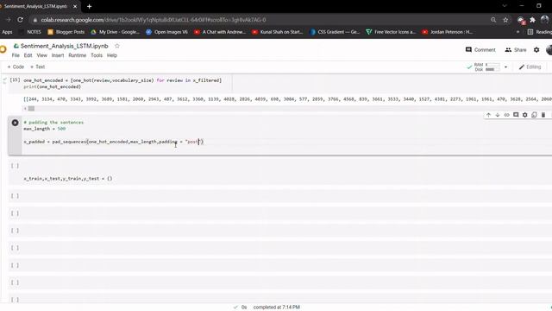552x311 pixels.
Task: Open the browser zoom magnifier icon
Action: (493, 20)
